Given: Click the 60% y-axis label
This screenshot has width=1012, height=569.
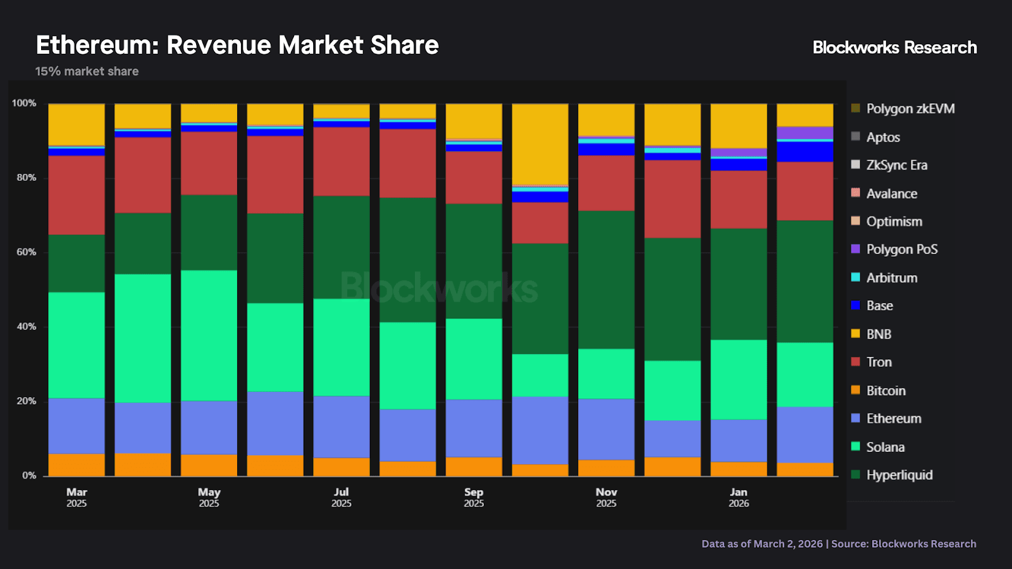Looking at the screenshot, I should tap(27, 252).
